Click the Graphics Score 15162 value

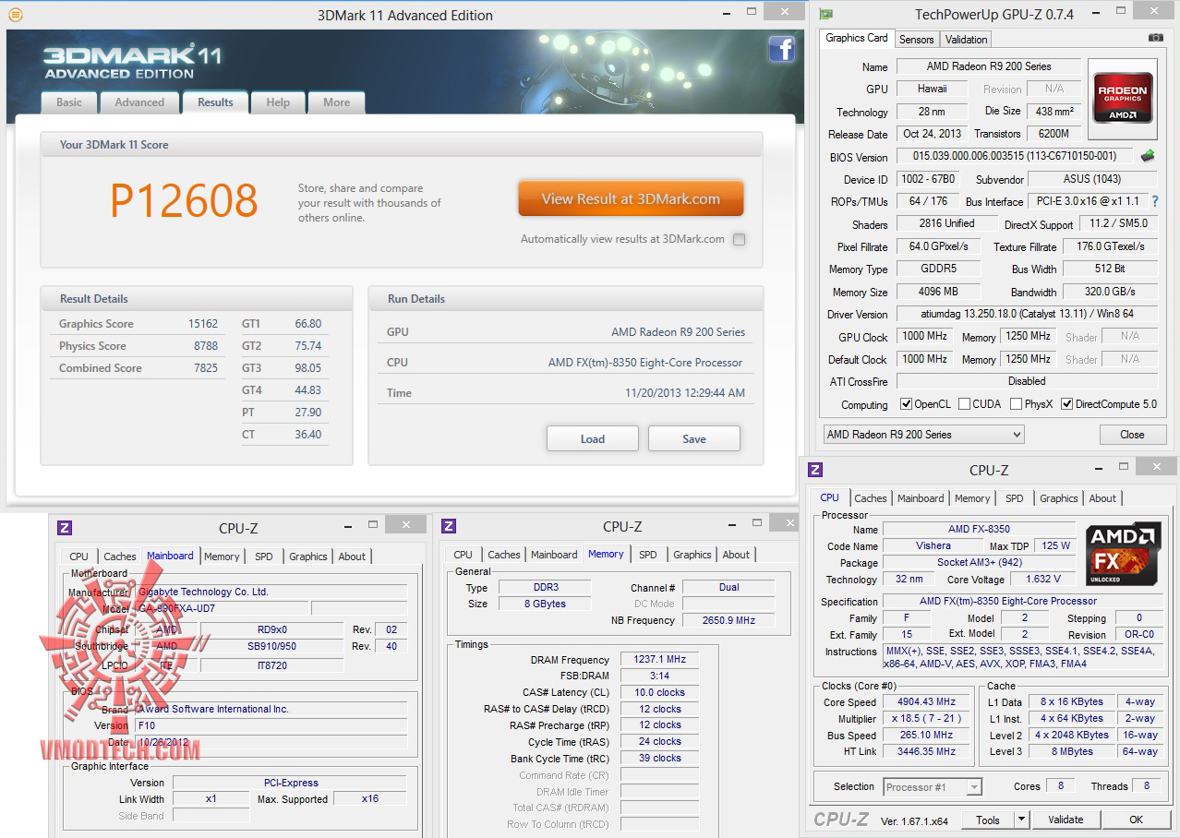tap(203, 324)
